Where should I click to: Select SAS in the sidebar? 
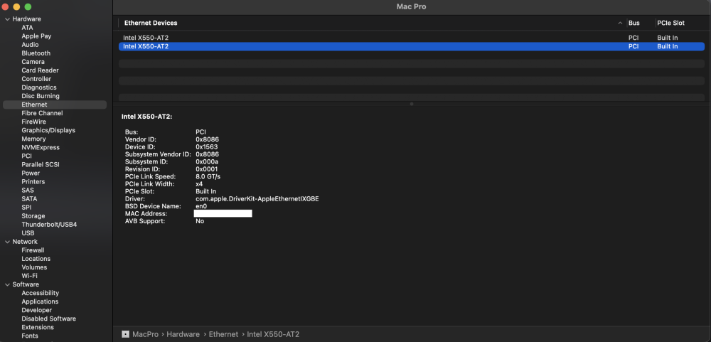pos(28,191)
